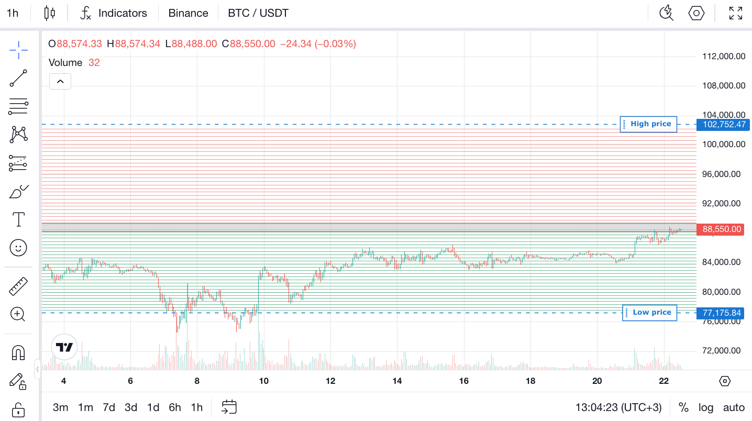Open the Fibonacci retracement tool
Screen dimensions: 752x421
pyautogui.click(x=18, y=106)
